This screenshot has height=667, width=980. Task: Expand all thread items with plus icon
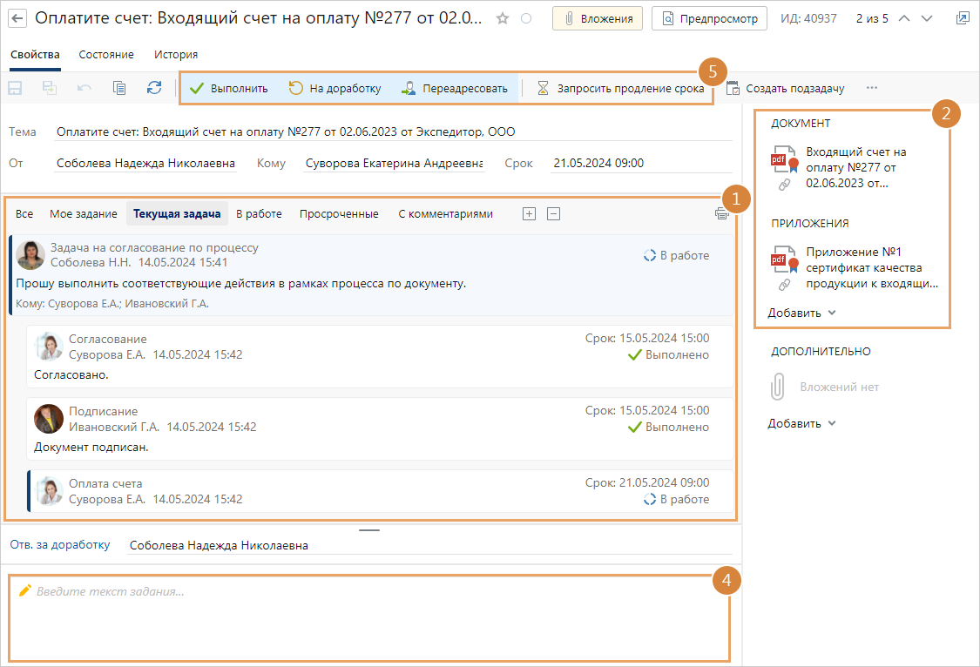[529, 214]
